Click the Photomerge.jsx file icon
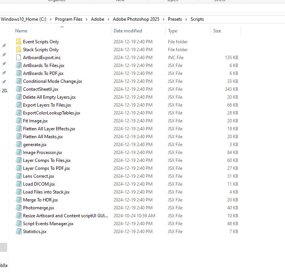285x273 pixels. pos(18,208)
